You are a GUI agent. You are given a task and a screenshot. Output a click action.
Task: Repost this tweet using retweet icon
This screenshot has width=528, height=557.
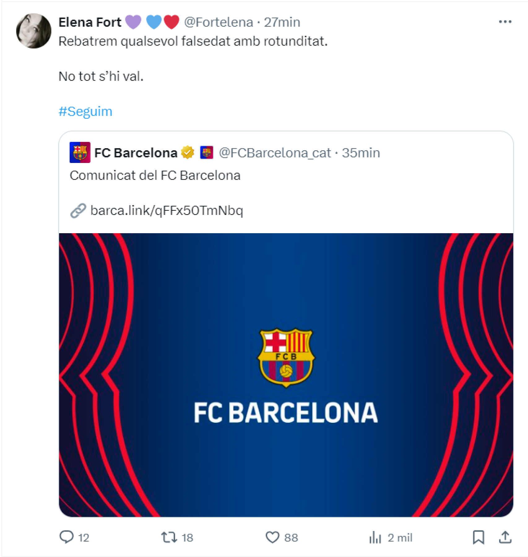coord(169,537)
